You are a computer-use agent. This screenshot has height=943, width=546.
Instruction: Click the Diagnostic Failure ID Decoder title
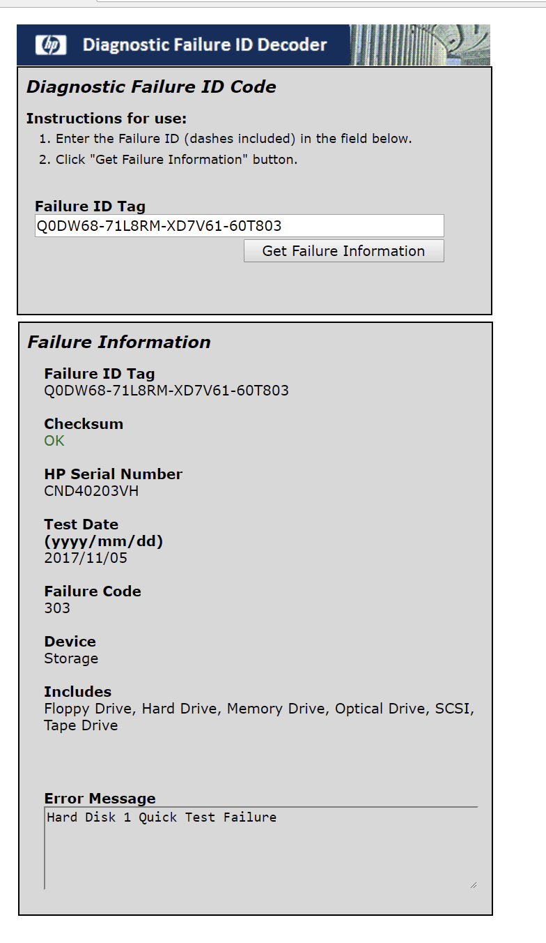pos(205,45)
